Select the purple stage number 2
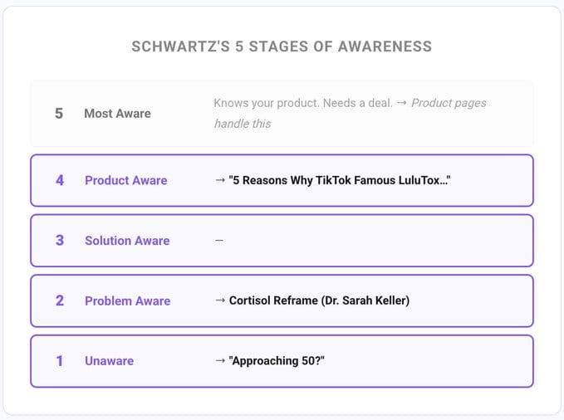 click(59, 300)
